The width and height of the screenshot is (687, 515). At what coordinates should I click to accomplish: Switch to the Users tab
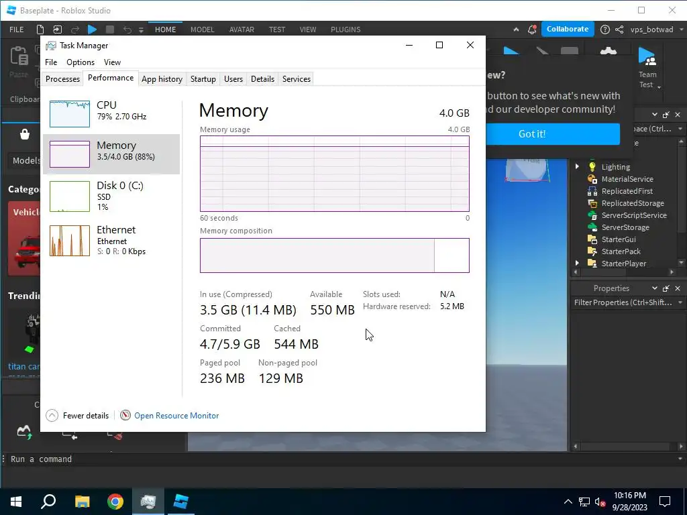coord(233,79)
